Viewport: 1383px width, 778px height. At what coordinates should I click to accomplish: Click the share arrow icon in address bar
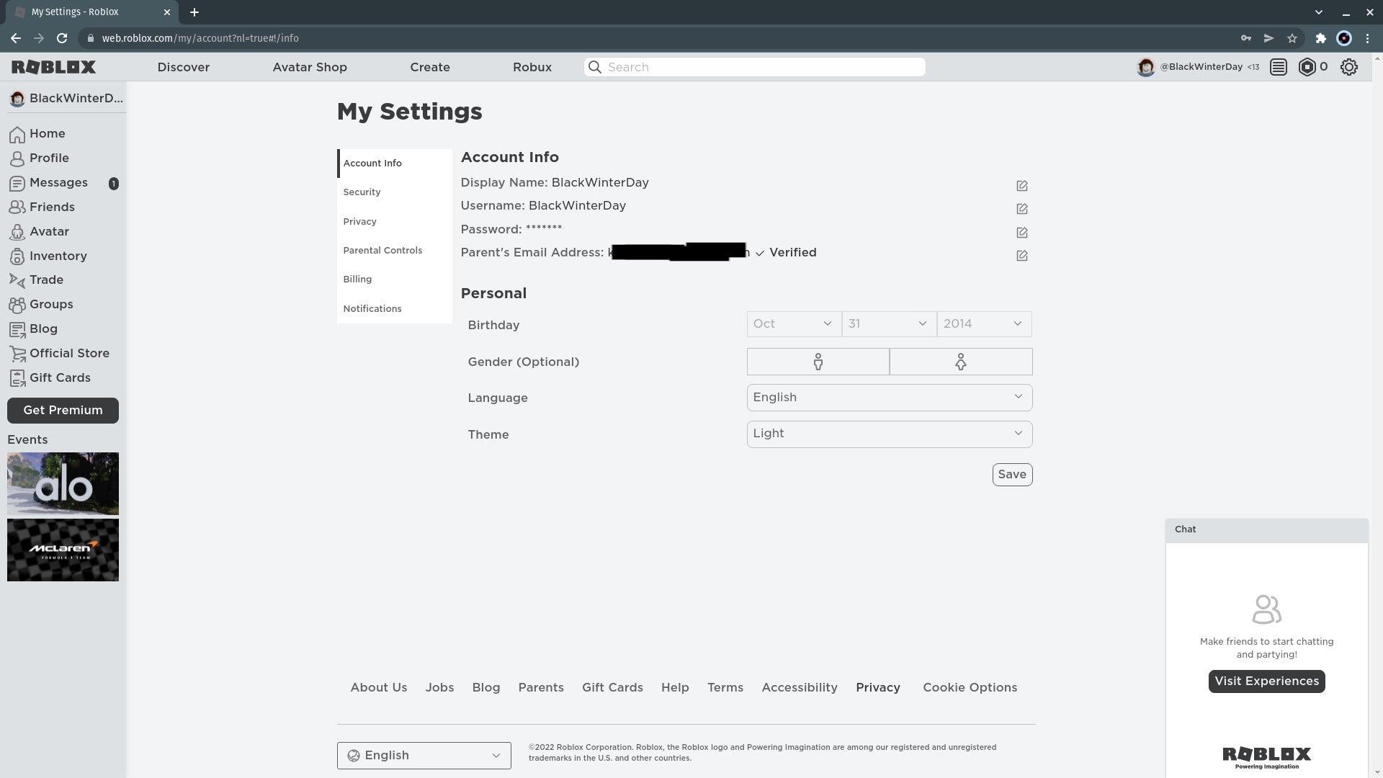pos(1268,38)
